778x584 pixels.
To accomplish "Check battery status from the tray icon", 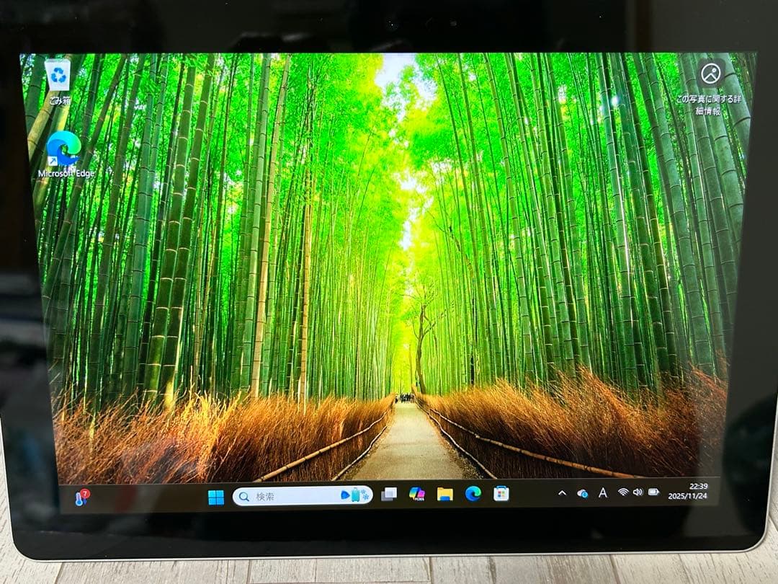I will pos(656,493).
